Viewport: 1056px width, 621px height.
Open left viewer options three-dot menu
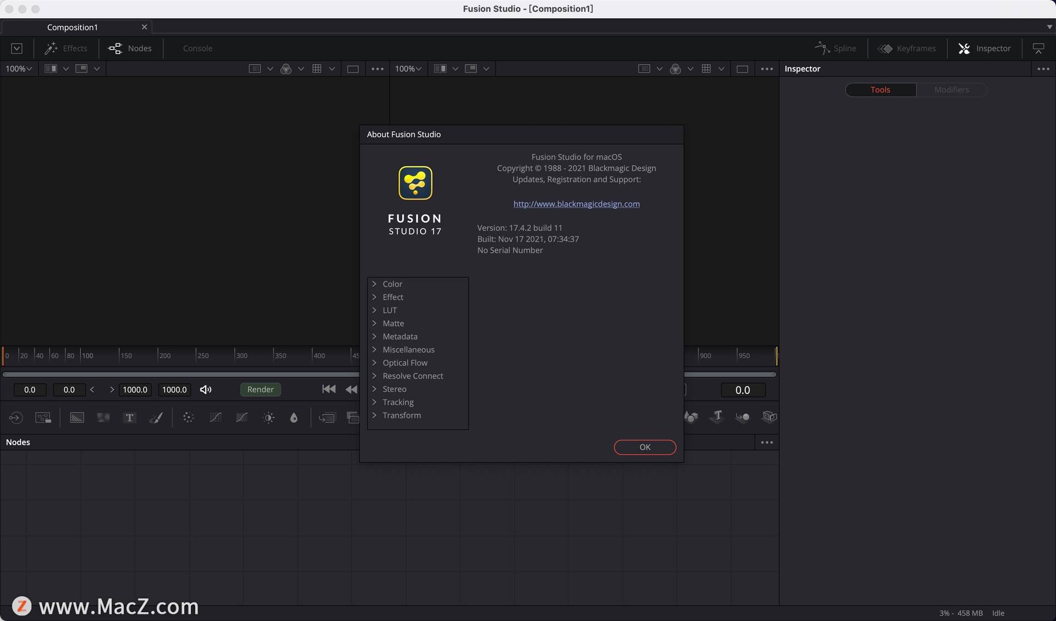(378, 69)
